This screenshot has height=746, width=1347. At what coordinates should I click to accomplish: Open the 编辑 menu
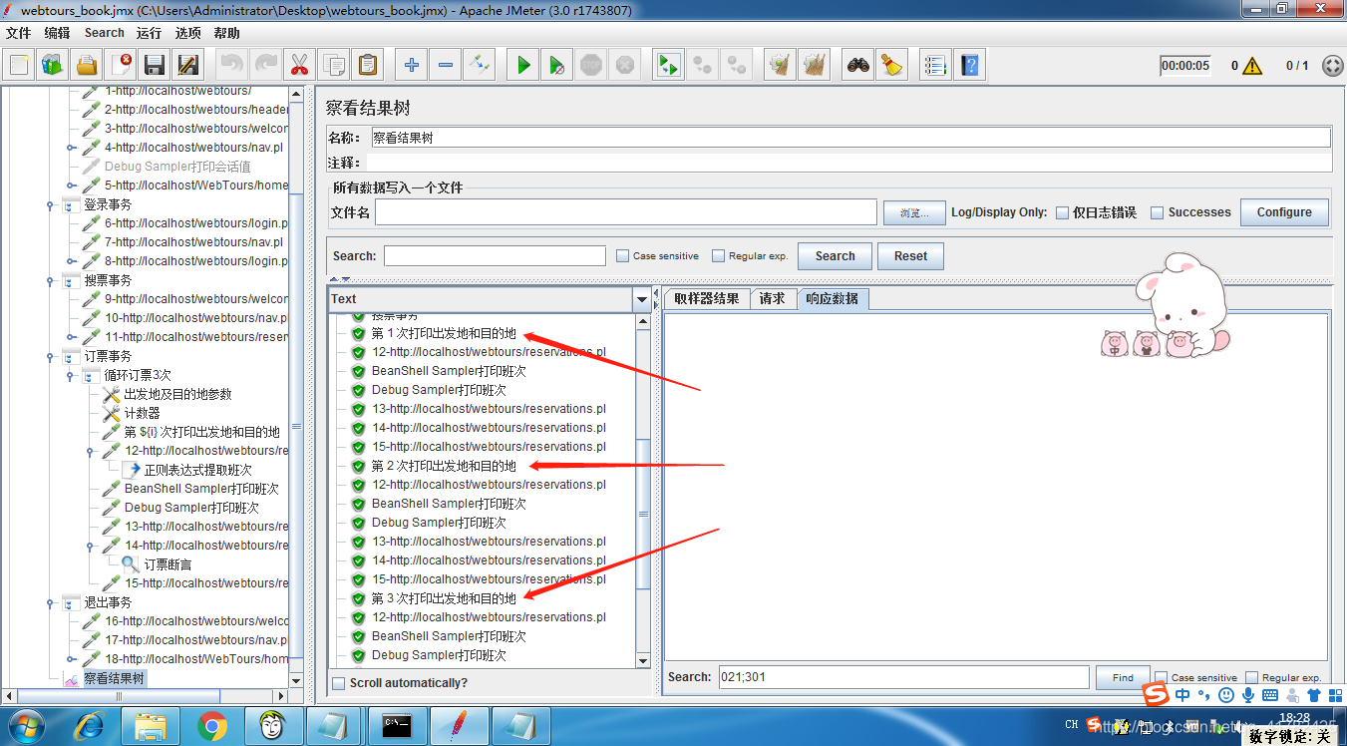pyautogui.click(x=58, y=33)
